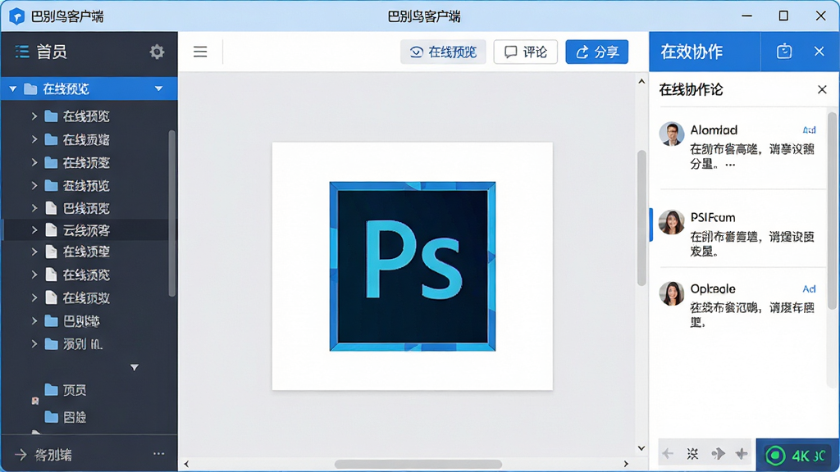
Task: Close the blue 在效协作 panel header
Action: [819, 52]
